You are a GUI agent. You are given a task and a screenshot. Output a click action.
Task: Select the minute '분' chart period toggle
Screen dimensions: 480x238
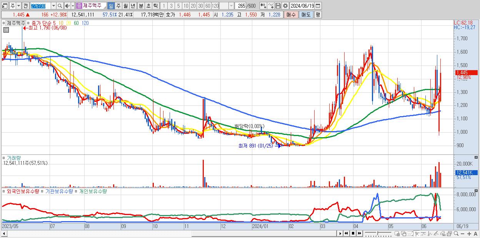point(141,6)
